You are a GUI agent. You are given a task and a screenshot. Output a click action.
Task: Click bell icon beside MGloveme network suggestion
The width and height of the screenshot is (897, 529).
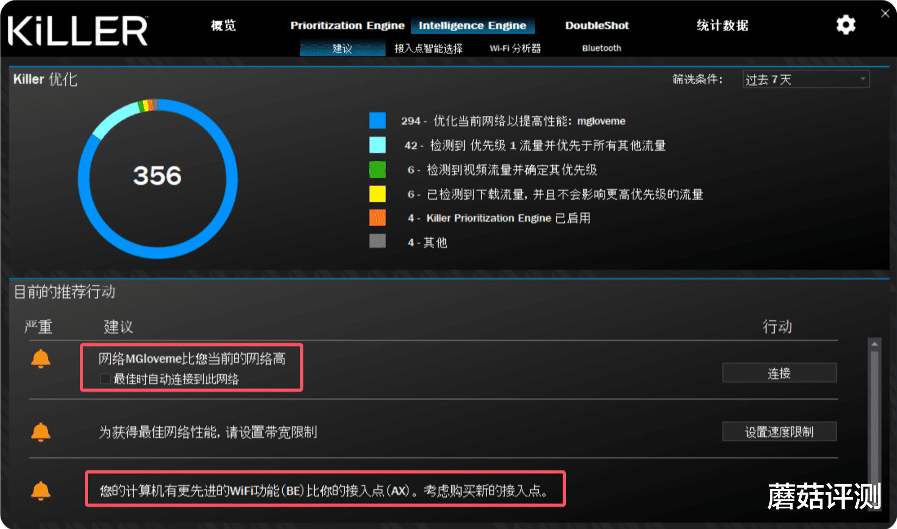click(41, 359)
